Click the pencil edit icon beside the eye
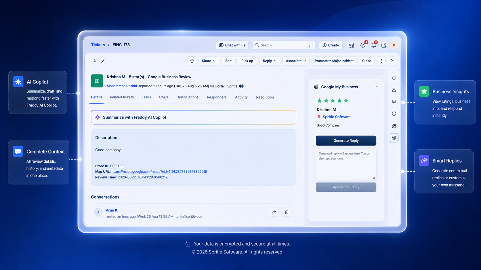This screenshot has width=481, height=270. click(x=102, y=61)
